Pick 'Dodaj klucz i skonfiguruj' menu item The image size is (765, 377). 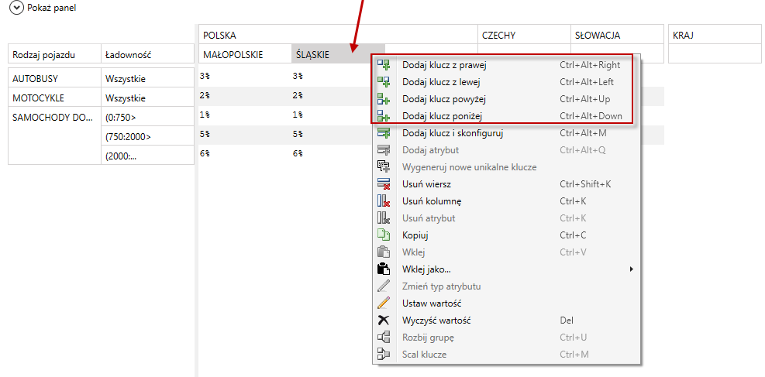click(x=505, y=133)
